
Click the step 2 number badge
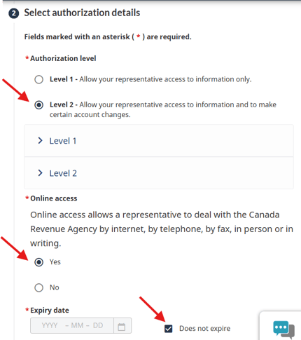(x=14, y=13)
